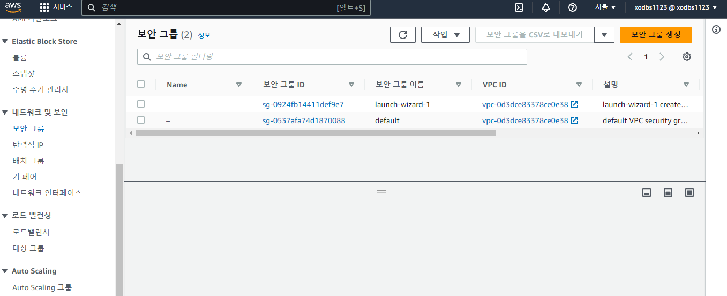Click the info circle panel icon
The width and height of the screenshot is (727, 296).
(716, 29)
